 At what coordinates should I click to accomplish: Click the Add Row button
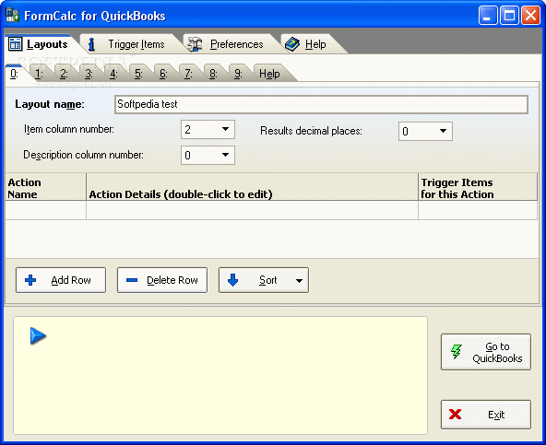61,280
